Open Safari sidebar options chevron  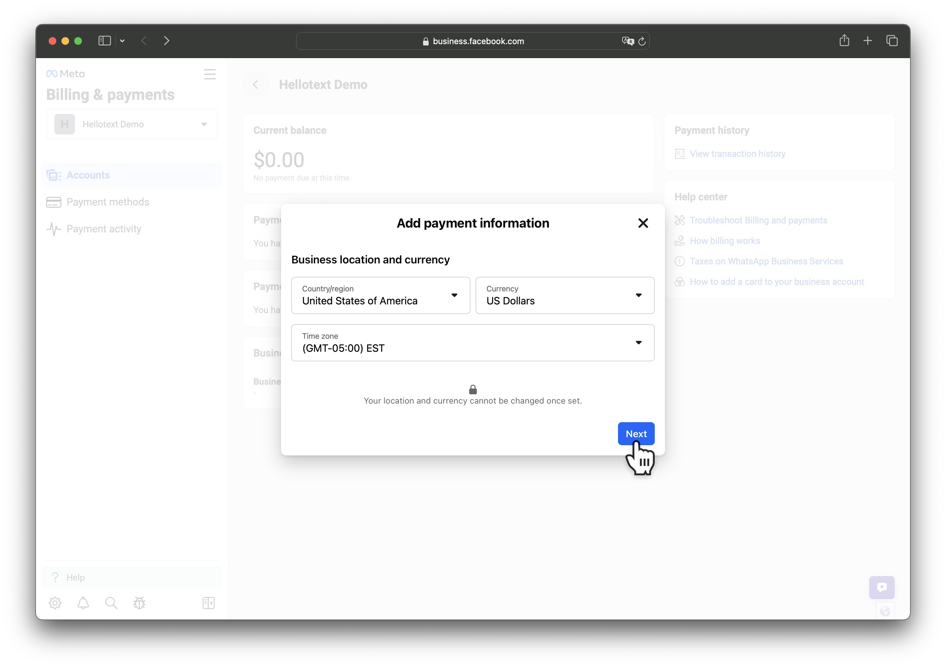122,41
